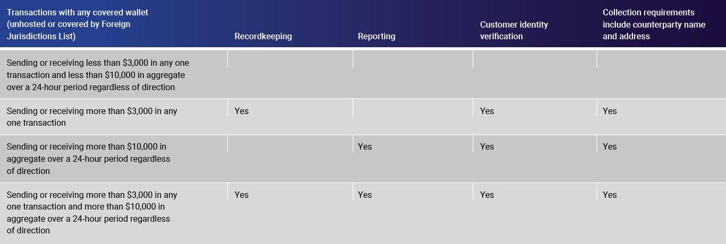Click Recordkeeping Yes for $3,000 single-transaction row
The width and height of the screenshot is (726, 244).
coord(241,111)
